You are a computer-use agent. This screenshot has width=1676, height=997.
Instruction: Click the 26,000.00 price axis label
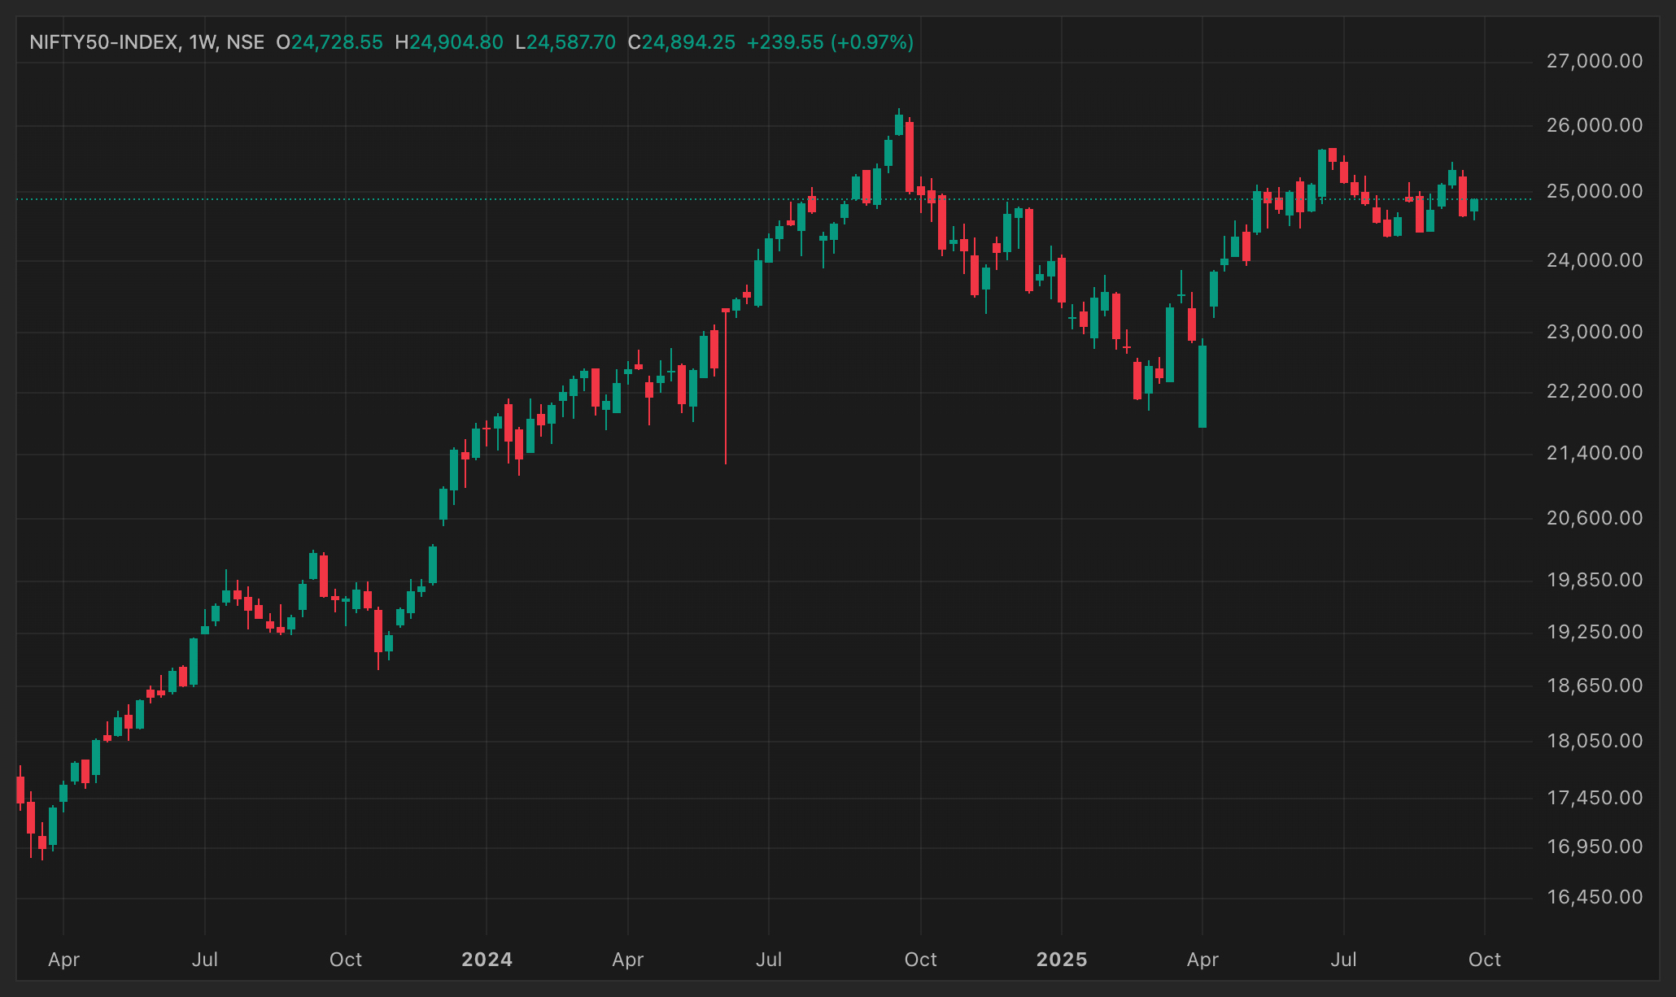point(1595,125)
